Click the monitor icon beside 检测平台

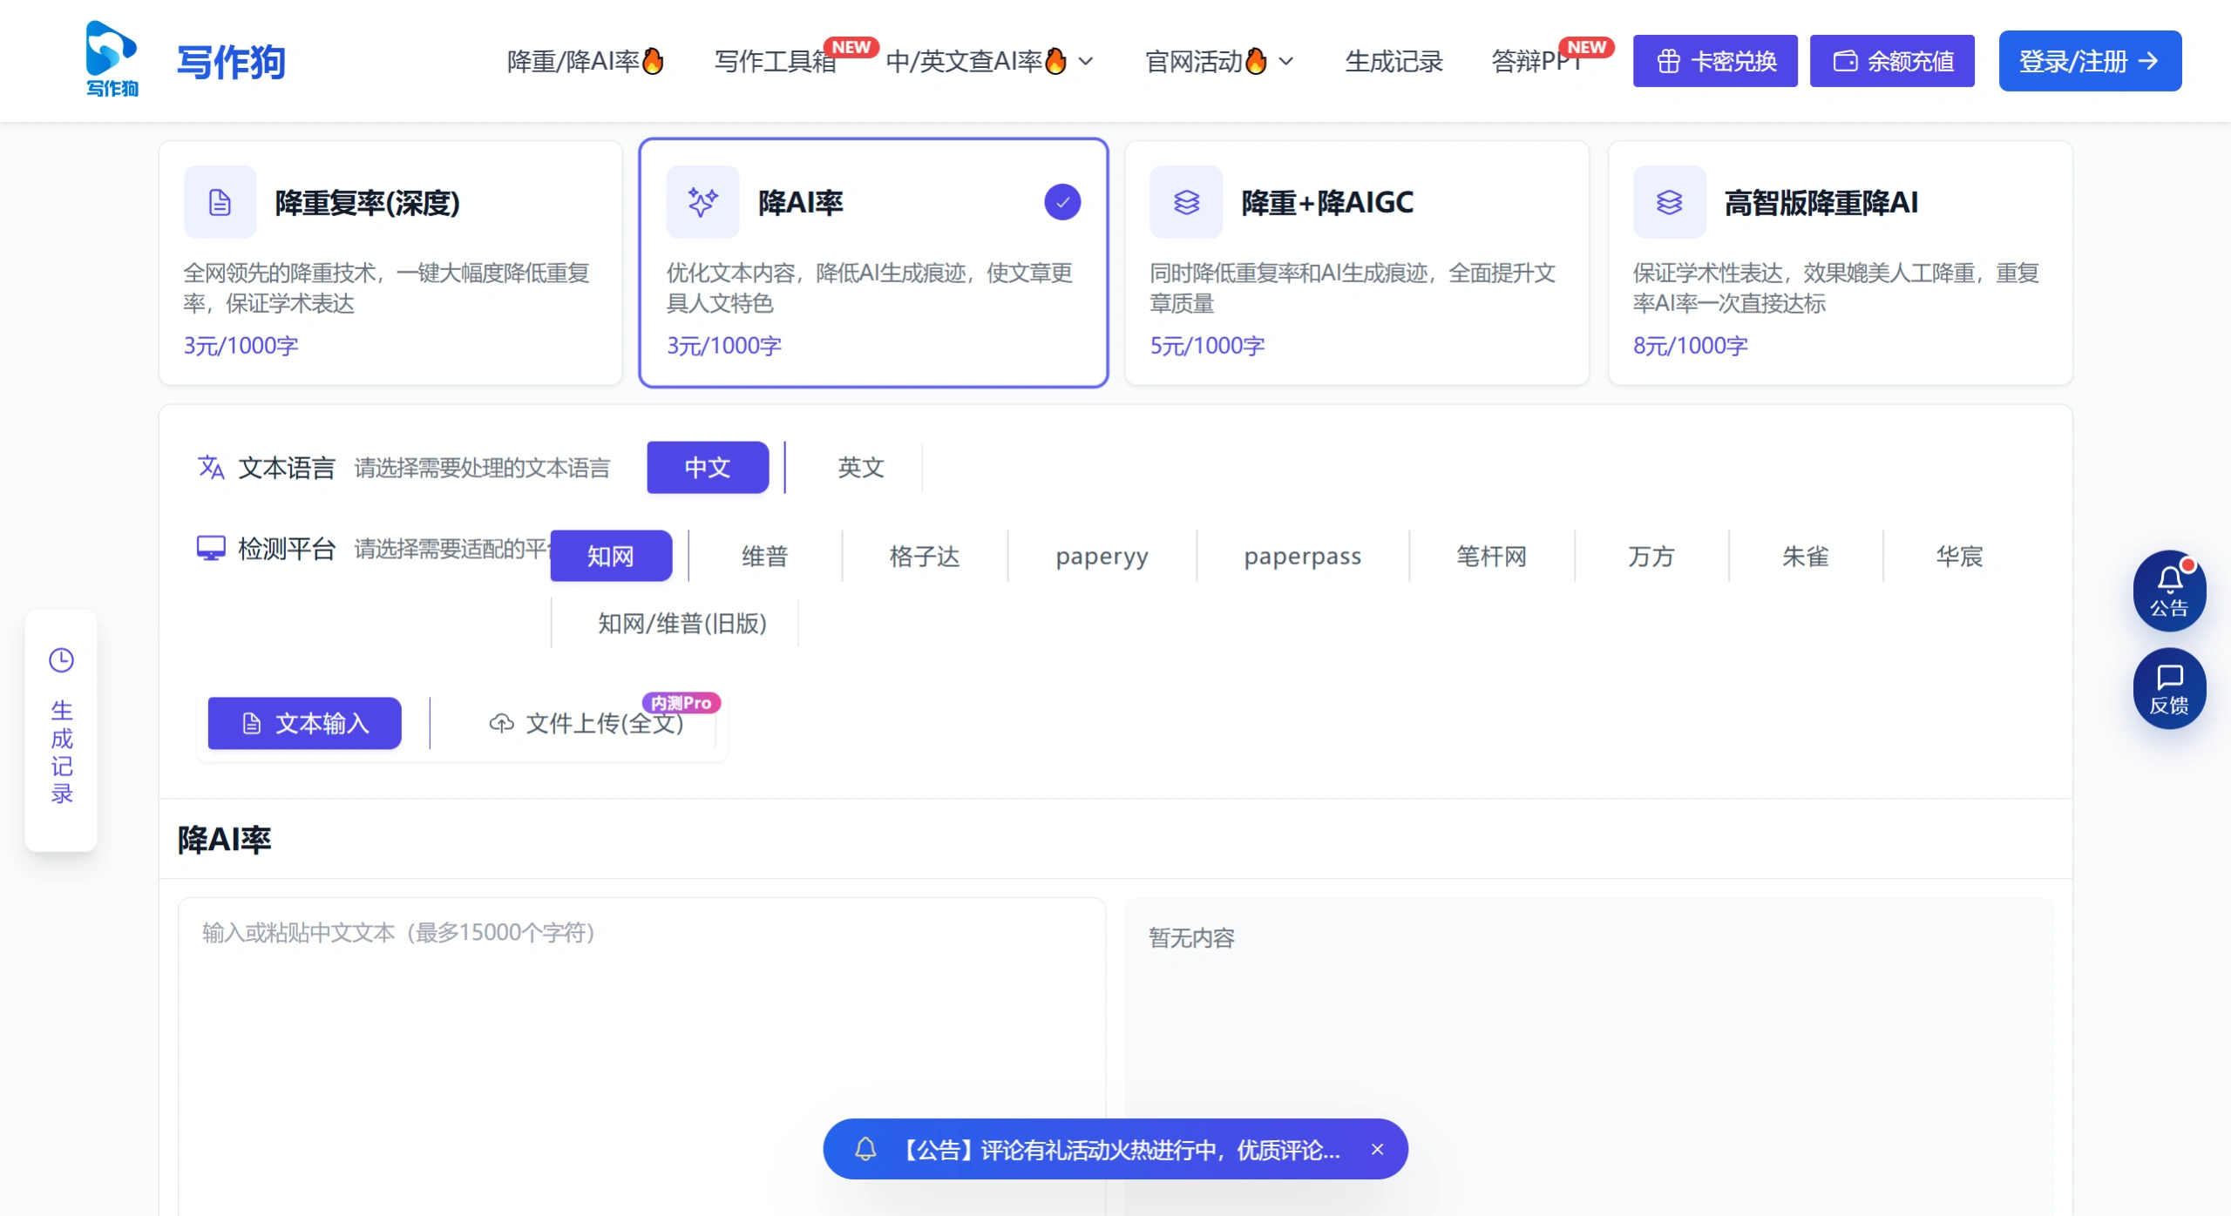point(211,548)
